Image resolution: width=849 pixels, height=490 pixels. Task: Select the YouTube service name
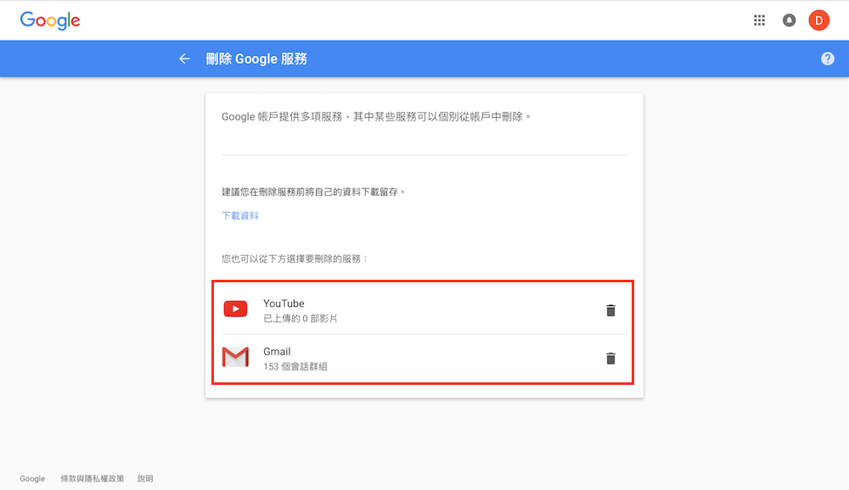pyautogui.click(x=284, y=303)
